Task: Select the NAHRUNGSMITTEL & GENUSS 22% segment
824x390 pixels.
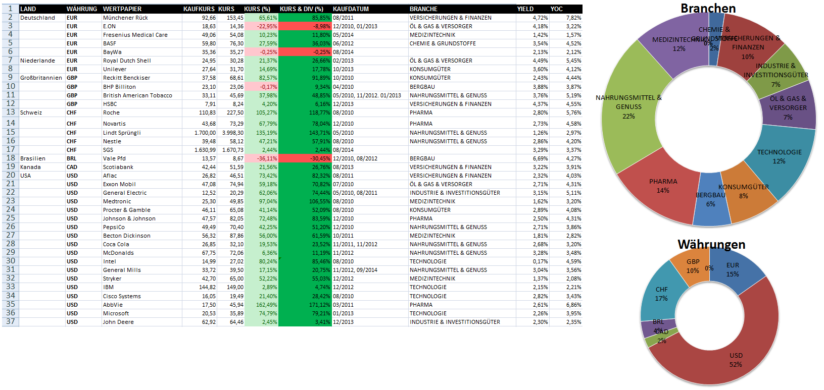Action: (629, 108)
